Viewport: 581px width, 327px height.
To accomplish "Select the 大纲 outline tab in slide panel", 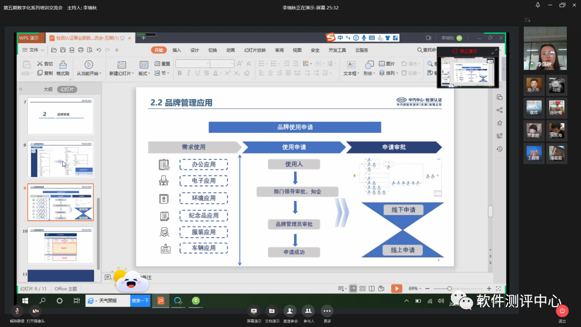I will tap(48, 89).
